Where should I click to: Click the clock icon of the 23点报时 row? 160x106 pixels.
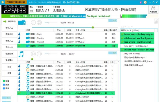coord(28,97)
